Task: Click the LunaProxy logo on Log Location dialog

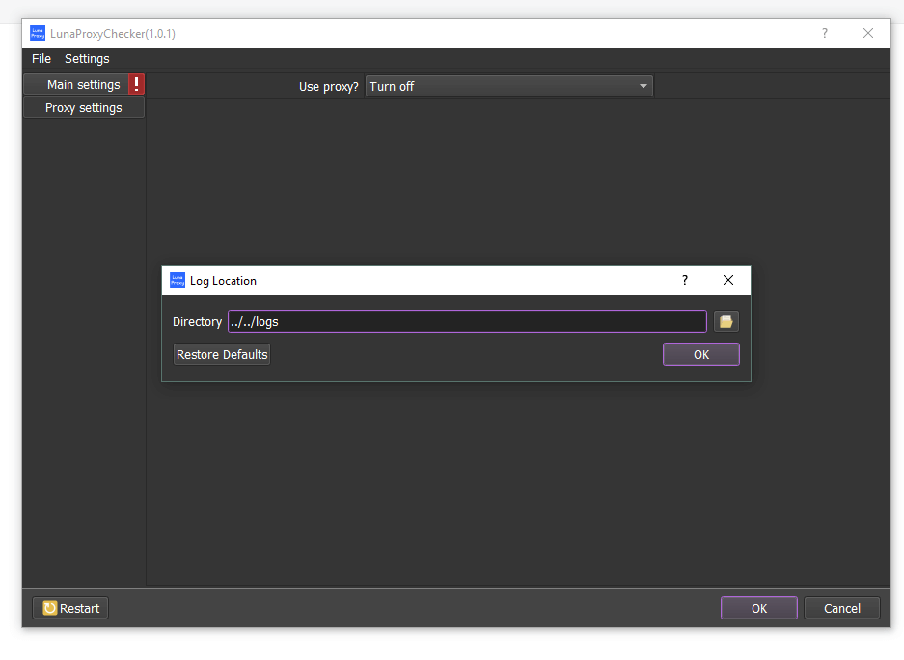Action: pyautogui.click(x=178, y=280)
